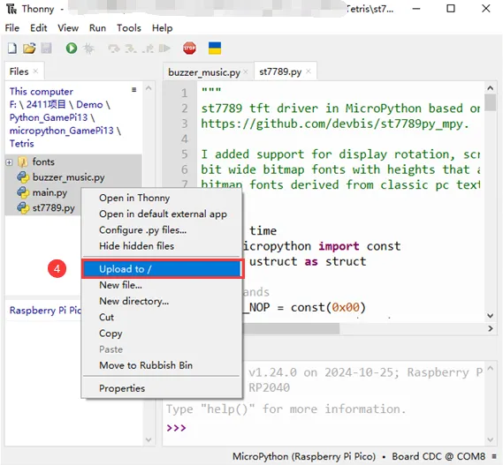Viewport: 503px width, 465px height.
Task: Open the Files panel hamburger menu
Action: click(x=134, y=90)
